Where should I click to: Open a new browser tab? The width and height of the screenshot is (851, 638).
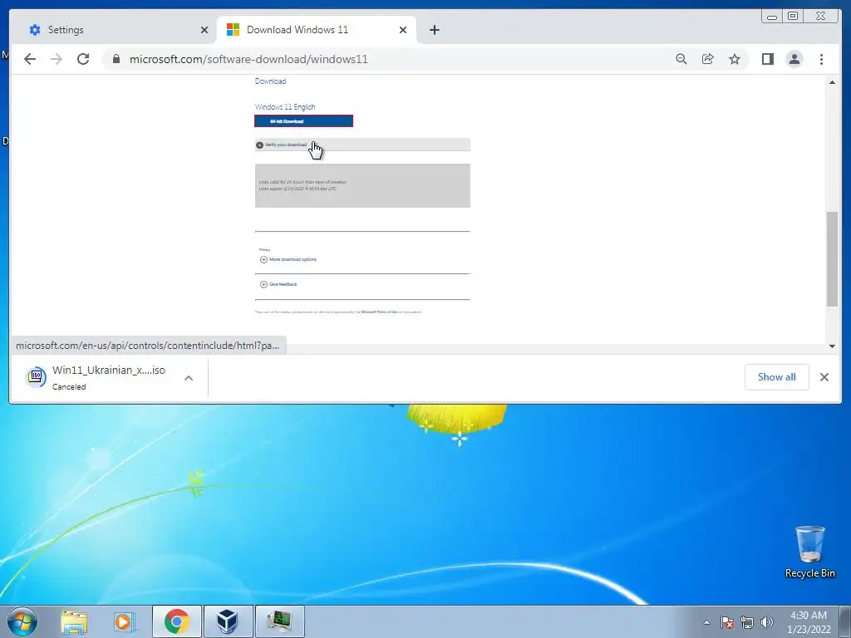[434, 30]
